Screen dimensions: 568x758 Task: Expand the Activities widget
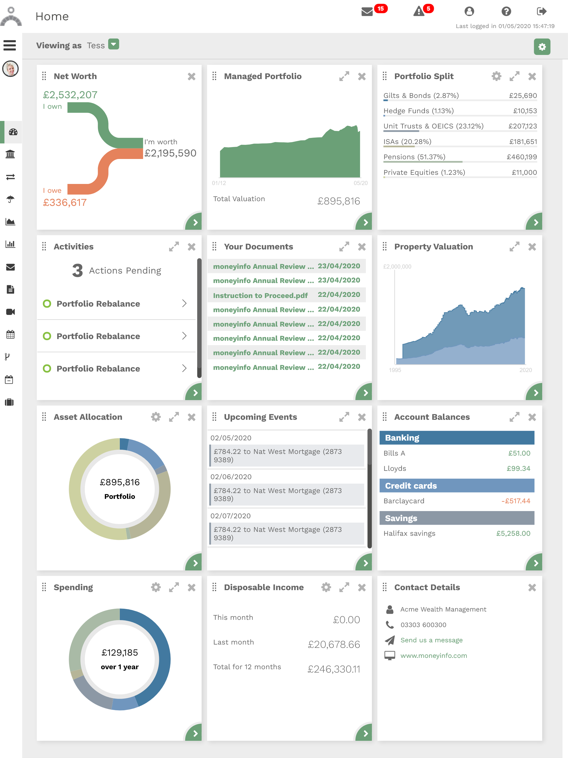174,246
